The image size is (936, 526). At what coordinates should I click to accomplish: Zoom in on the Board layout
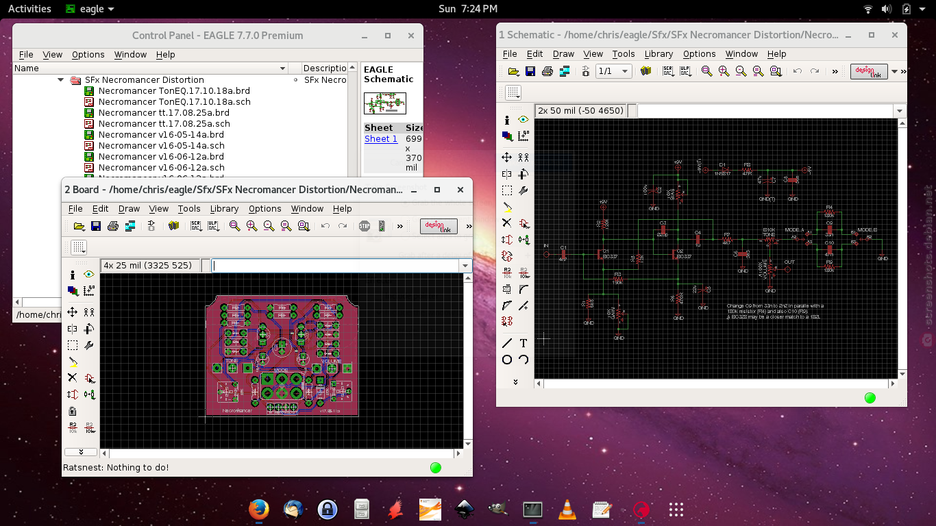(251, 226)
